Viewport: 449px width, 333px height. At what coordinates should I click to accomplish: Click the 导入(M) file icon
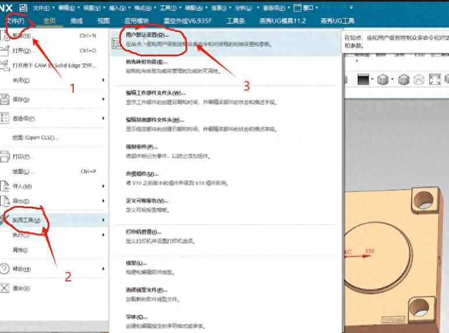(5, 186)
